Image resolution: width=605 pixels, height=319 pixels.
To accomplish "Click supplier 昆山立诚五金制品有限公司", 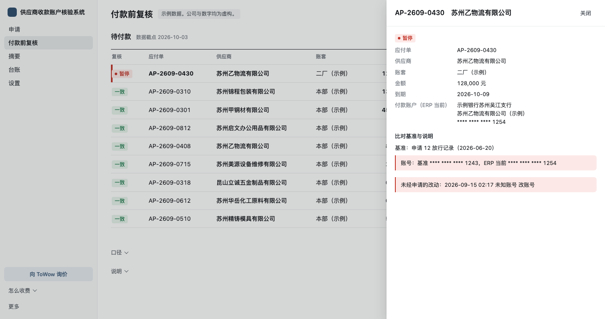I will point(252,183).
